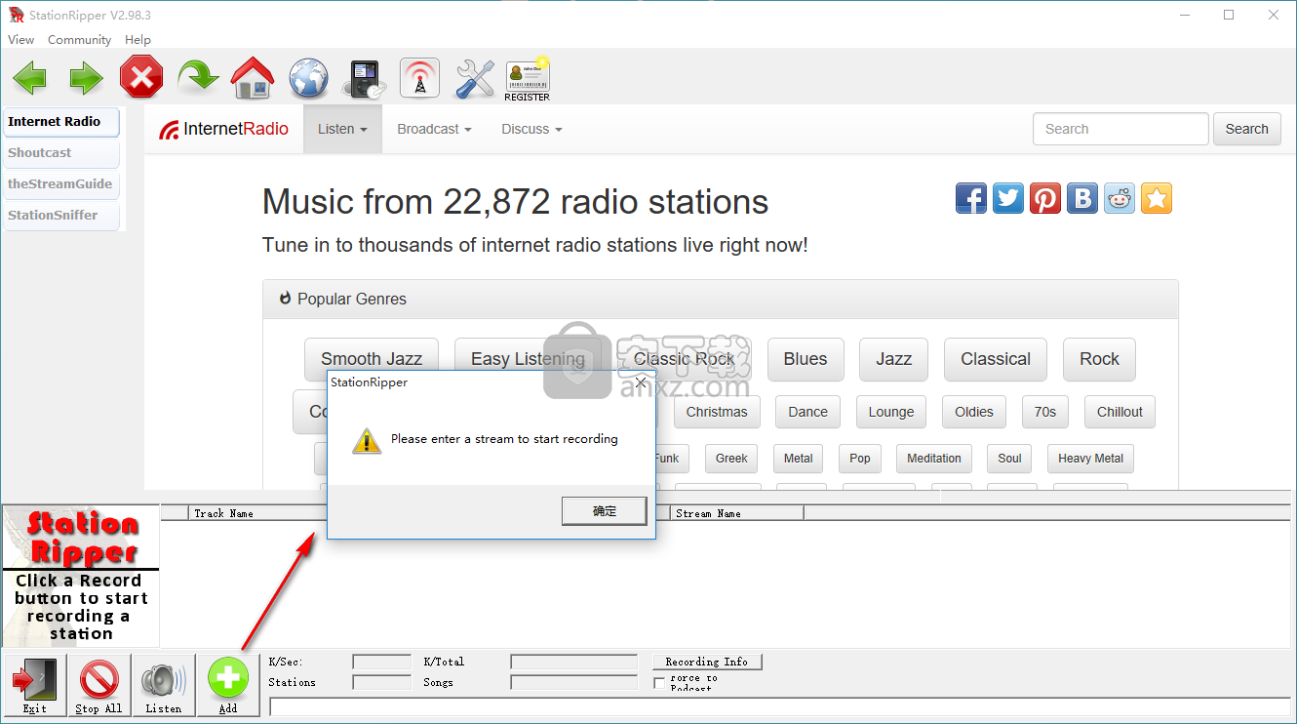Select the Shoutcast side tab

click(61, 153)
